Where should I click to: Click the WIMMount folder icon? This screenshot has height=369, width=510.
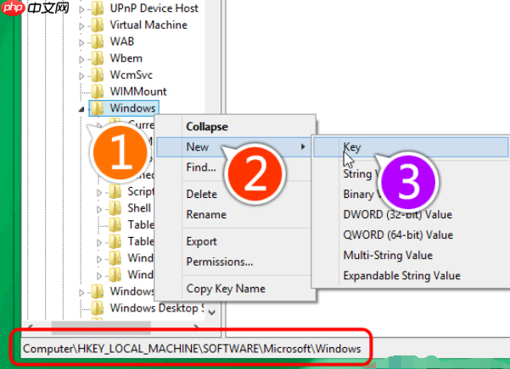pyautogui.click(x=98, y=91)
